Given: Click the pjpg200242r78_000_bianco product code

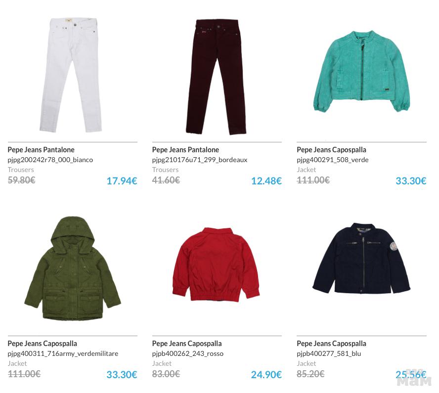Looking at the screenshot, I should pyautogui.click(x=50, y=160).
